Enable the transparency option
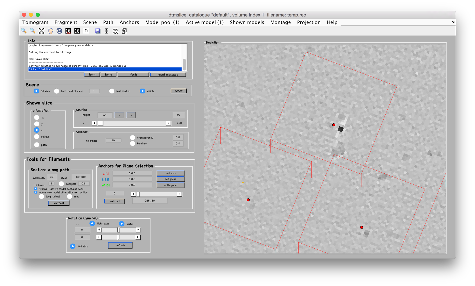The height and width of the screenshot is (286, 475). coord(133,138)
